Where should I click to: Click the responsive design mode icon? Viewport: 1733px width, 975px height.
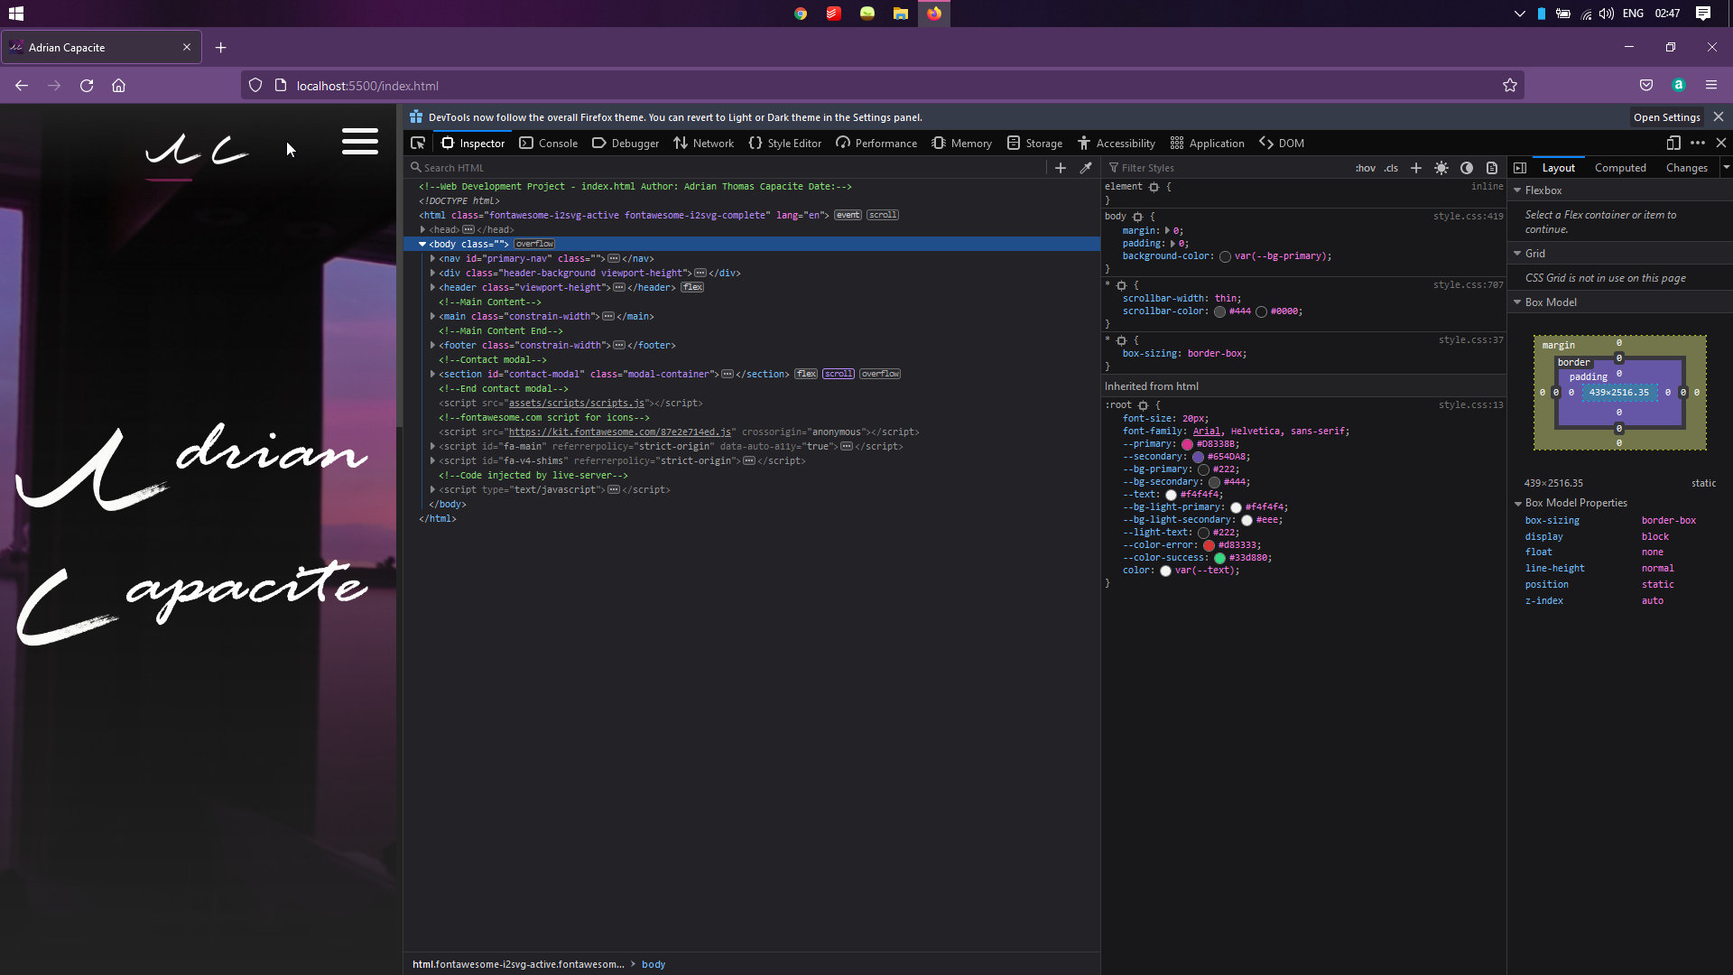[1673, 143]
